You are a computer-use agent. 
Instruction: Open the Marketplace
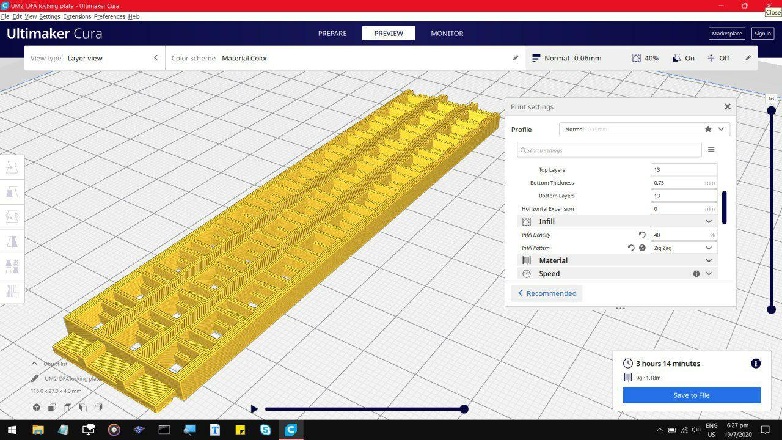tap(727, 34)
